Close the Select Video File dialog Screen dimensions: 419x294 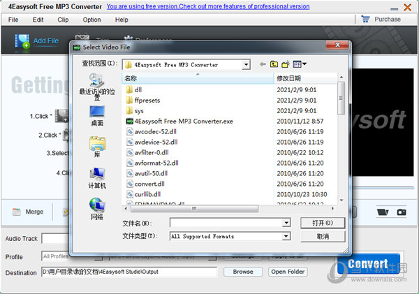pos(337,45)
